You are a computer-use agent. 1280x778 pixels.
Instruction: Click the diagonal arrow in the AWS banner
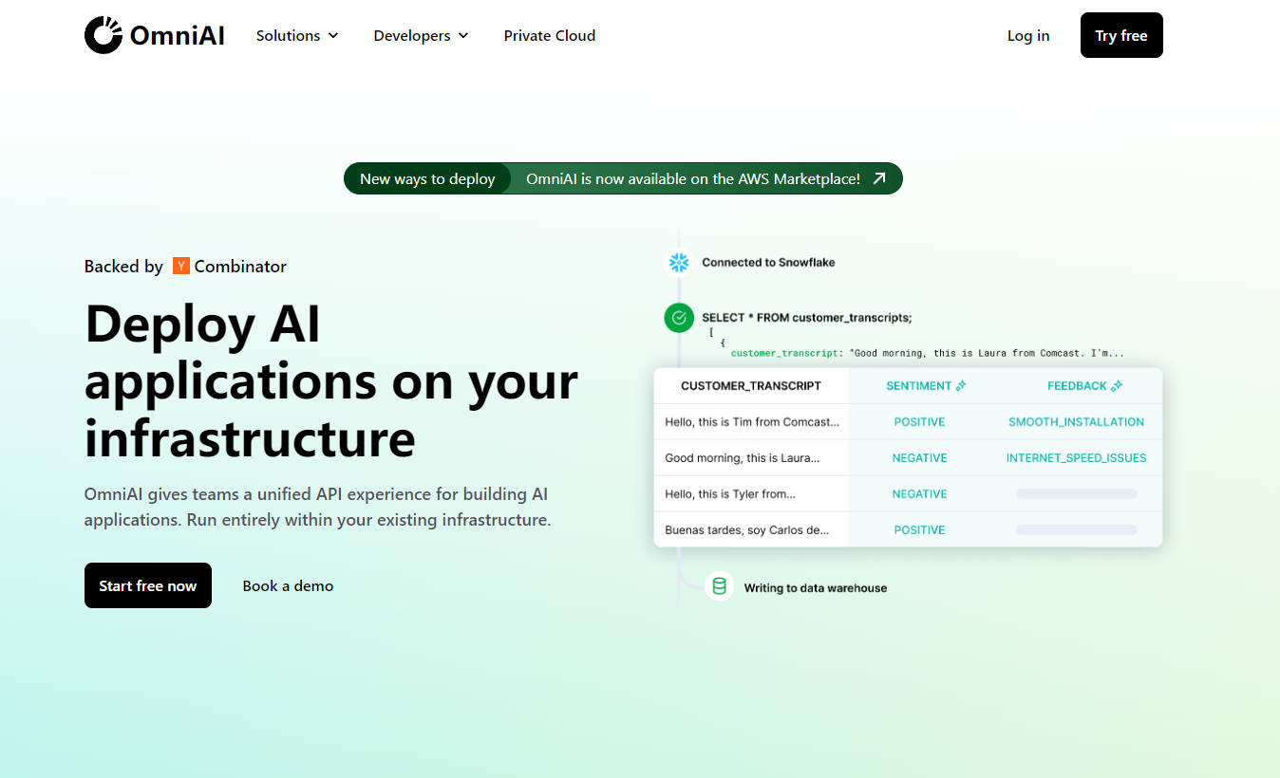[877, 178]
